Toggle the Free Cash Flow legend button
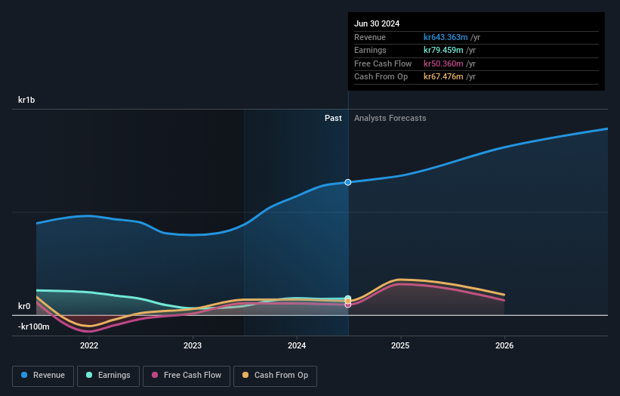This screenshot has height=396, width=620. 187,376
